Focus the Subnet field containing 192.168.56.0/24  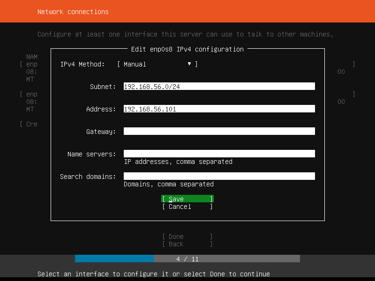tap(219, 87)
